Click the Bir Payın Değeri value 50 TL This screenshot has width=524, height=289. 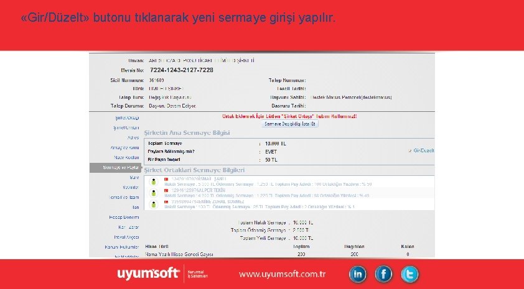(x=271, y=160)
